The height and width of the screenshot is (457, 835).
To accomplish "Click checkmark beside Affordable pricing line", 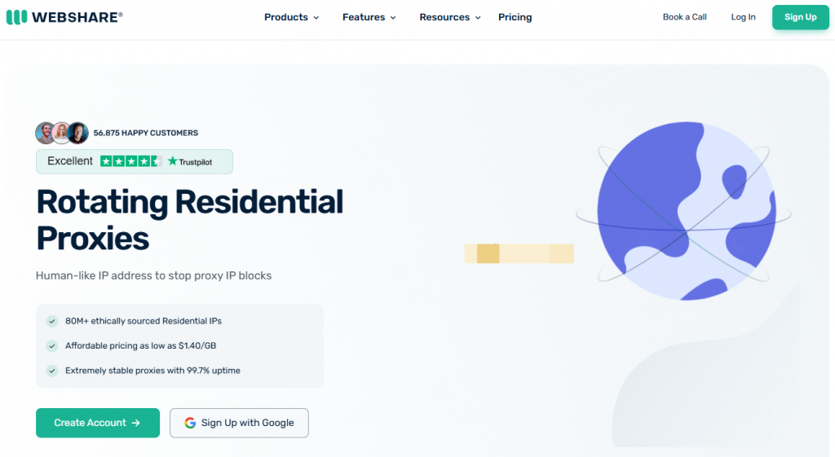I will click(x=52, y=345).
